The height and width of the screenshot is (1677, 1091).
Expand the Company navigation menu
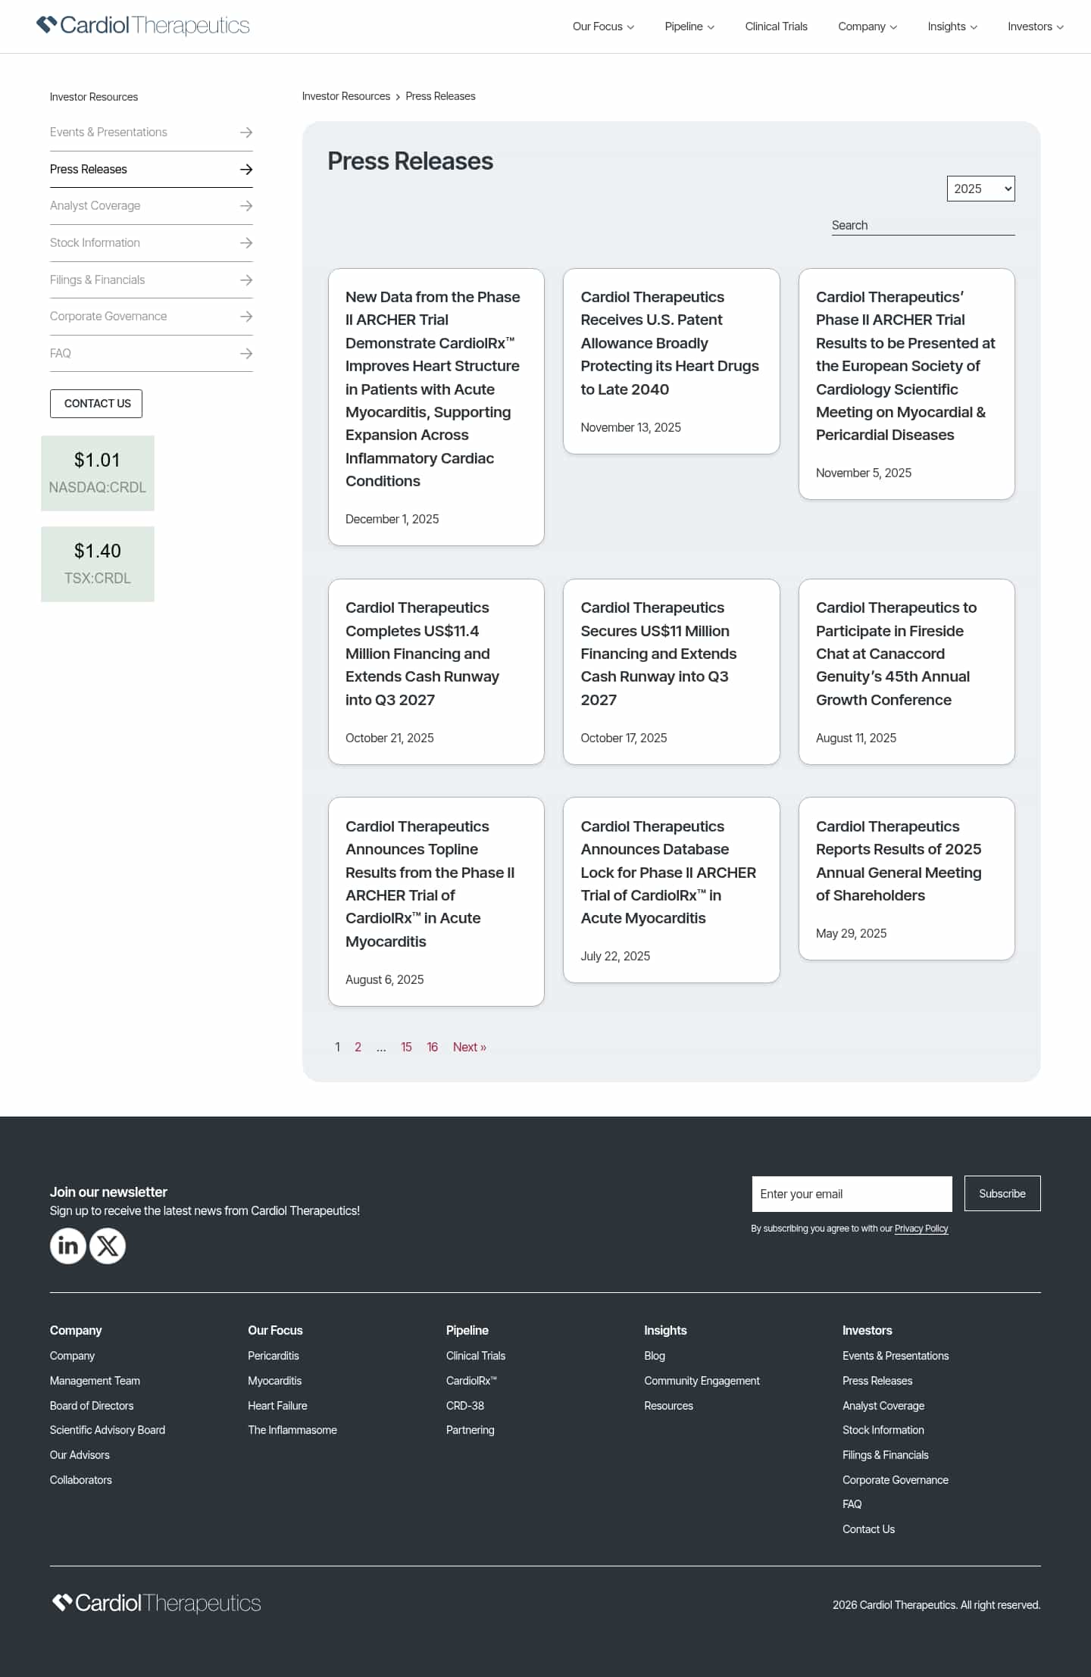point(867,27)
